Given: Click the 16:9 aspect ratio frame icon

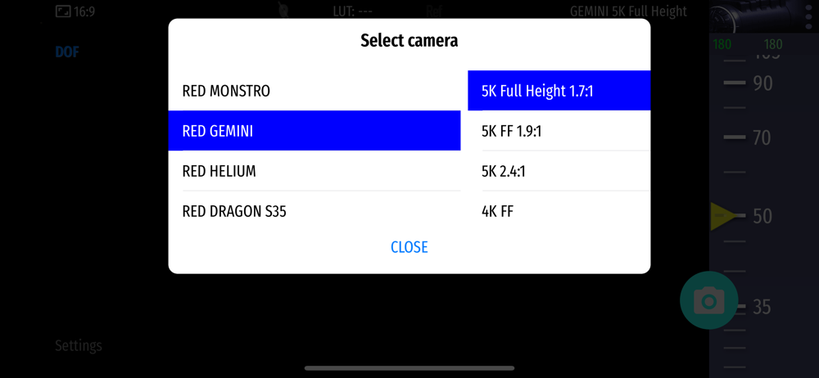Looking at the screenshot, I should tap(63, 11).
